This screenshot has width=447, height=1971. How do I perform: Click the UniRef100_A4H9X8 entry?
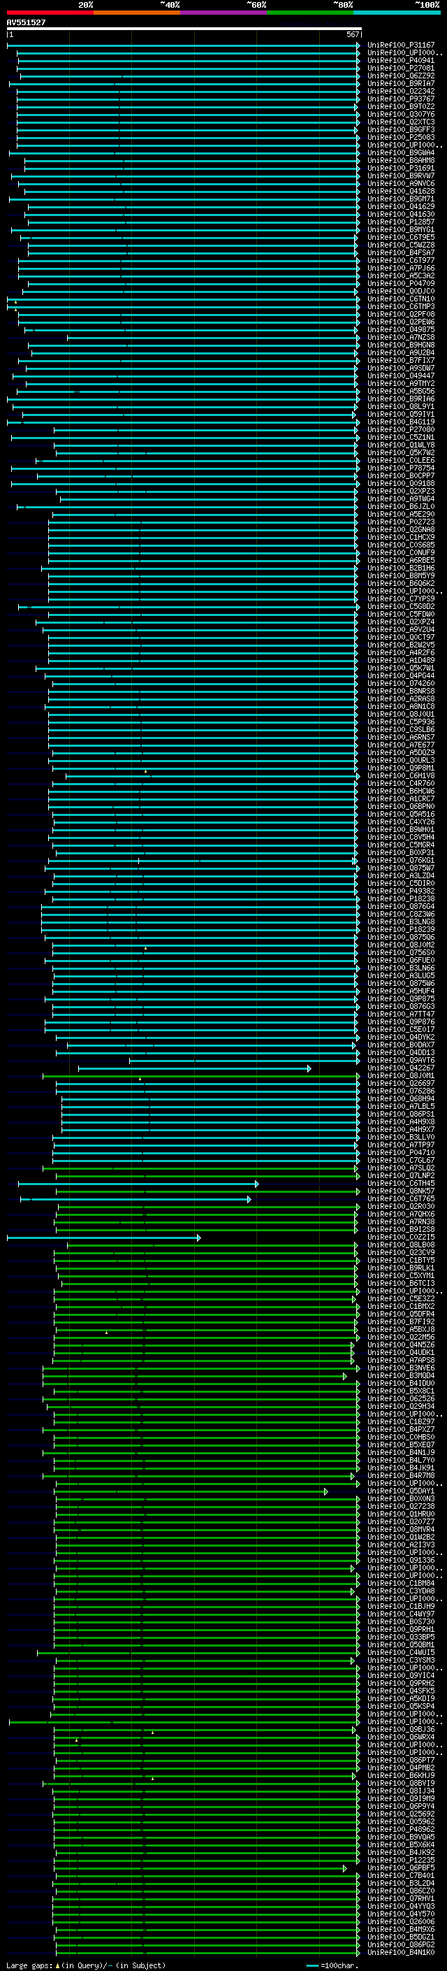click(401, 1121)
